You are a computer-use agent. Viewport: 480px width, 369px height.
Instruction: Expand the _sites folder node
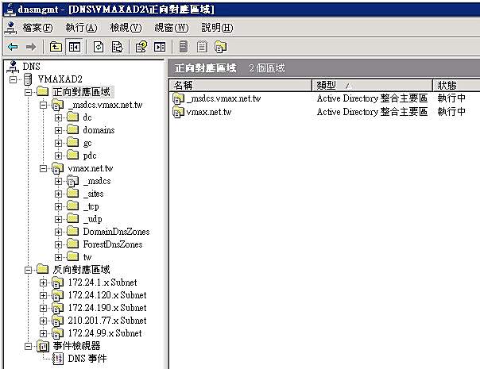pos(58,194)
